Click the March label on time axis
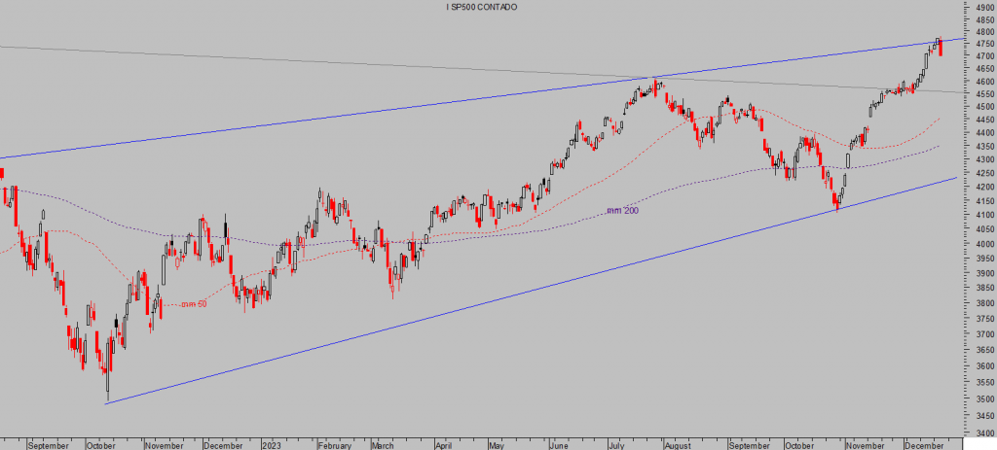The image size is (997, 450). tap(383, 445)
